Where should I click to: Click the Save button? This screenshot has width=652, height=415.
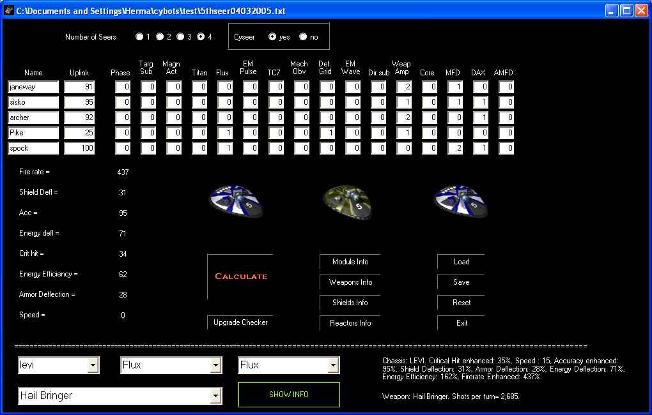point(461,282)
